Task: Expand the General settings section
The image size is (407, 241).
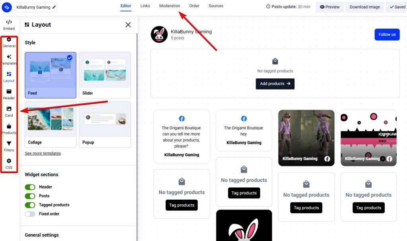Action: [x=42, y=235]
